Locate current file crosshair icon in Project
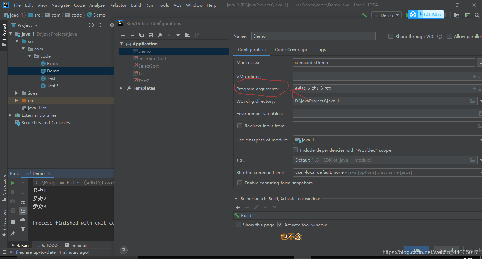 pos(91,25)
